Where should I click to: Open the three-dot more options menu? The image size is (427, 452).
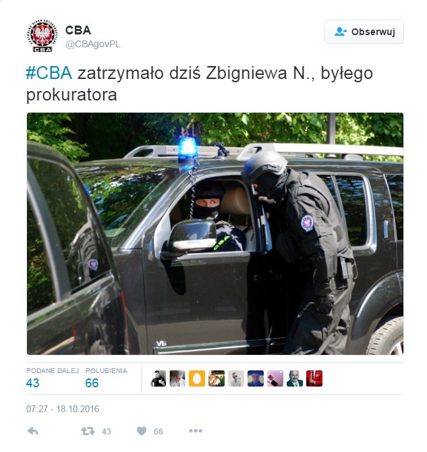[x=196, y=430]
